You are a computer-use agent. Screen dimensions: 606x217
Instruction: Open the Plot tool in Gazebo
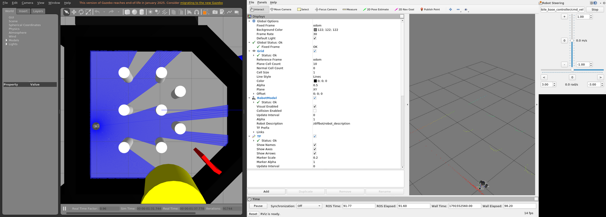[x=230, y=12]
